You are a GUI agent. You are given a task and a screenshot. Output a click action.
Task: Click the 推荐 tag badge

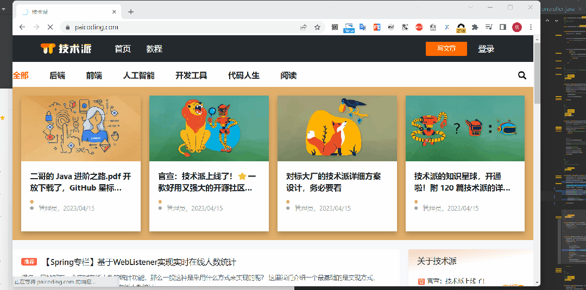coord(29,262)
